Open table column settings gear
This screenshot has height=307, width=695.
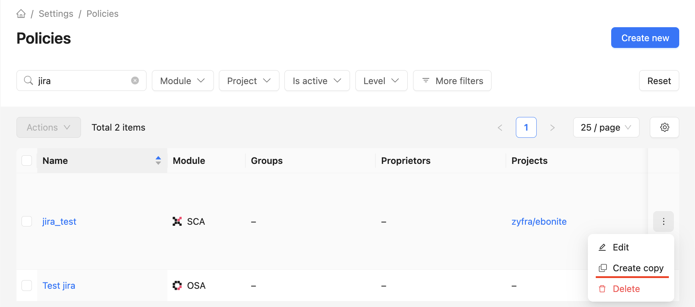pyautogui.click(x=665, y=127)
